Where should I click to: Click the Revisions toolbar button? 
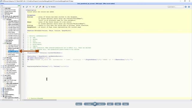[52, 7]
